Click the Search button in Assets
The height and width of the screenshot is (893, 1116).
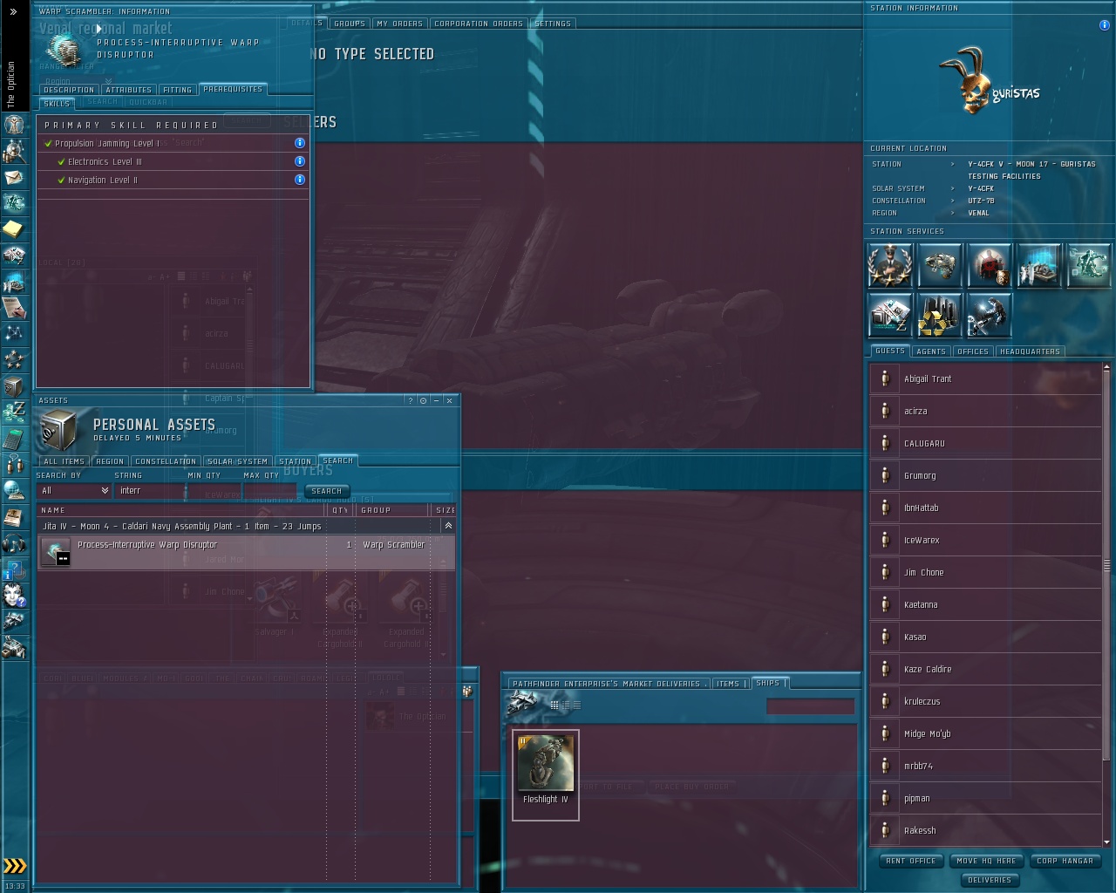point(327,491)
